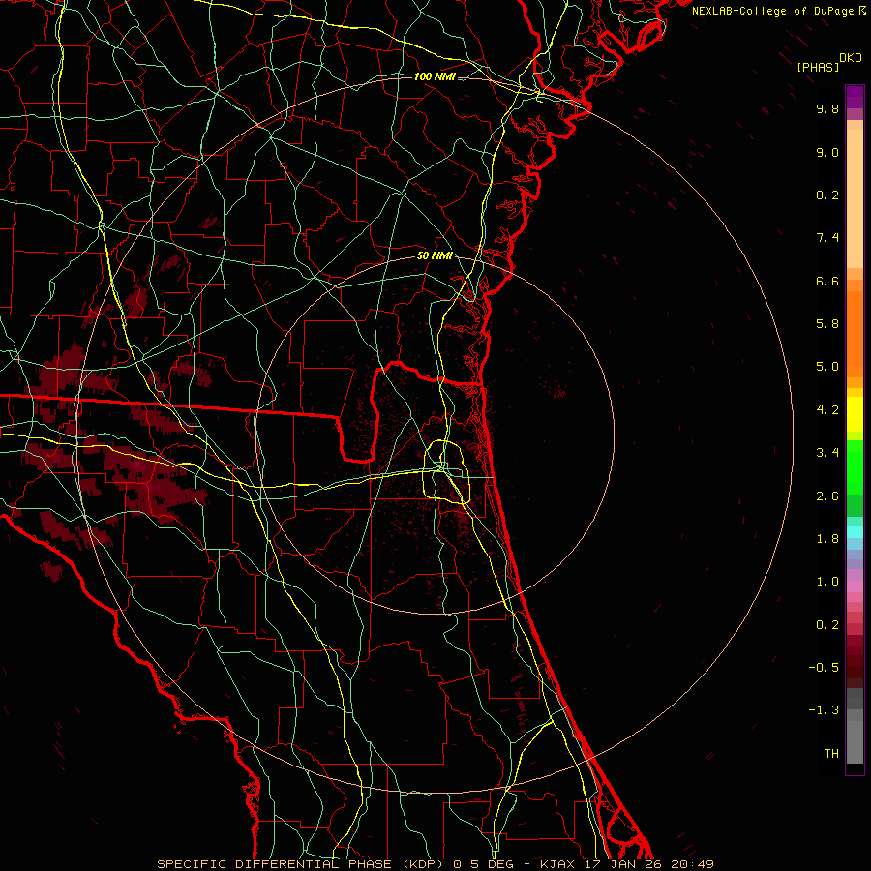Click the KJAX station identifier
Image resolution: width=871 pixels, height=871 pixels.
pos(558,864)
